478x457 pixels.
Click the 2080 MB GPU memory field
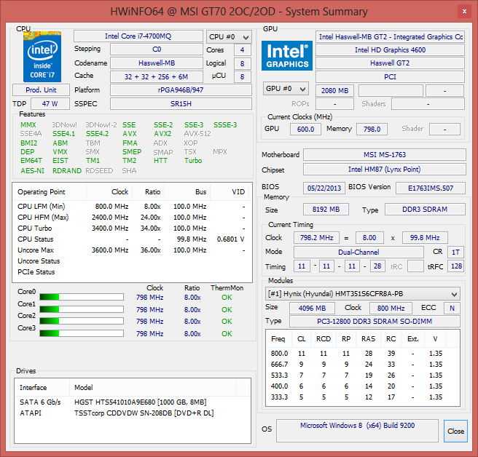tap(334, 91)
